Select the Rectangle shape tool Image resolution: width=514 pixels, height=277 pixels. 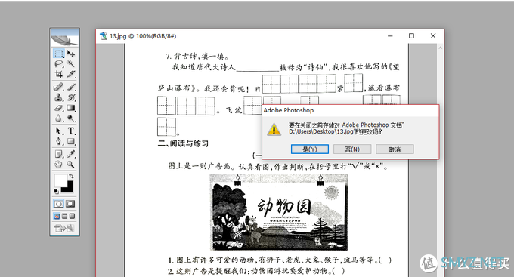tap(71, 141)
